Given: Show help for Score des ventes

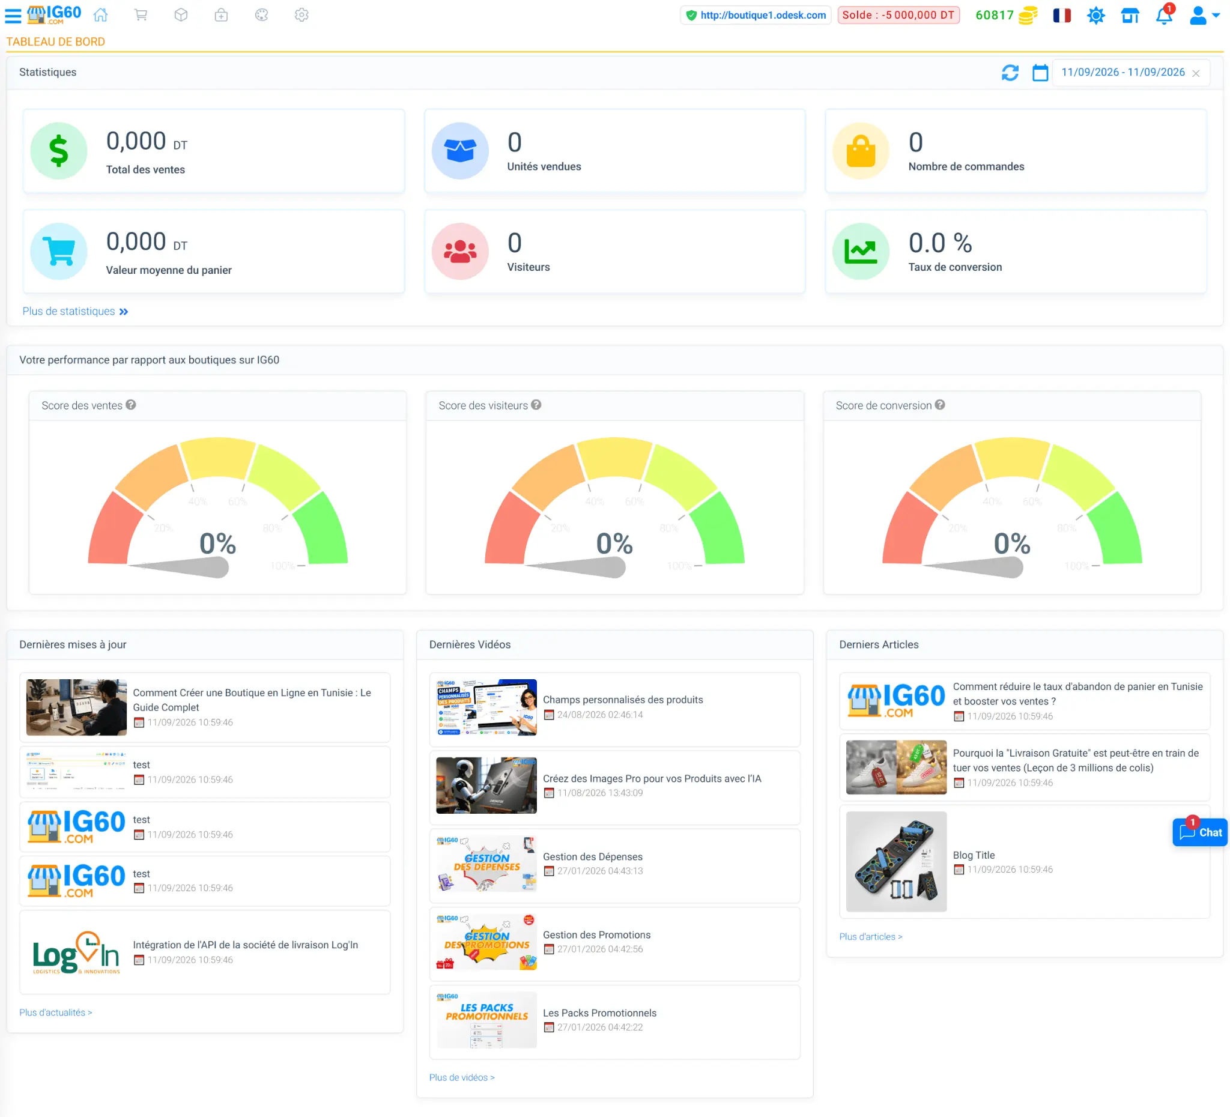Looking at the screenshot, I should click(x=130, y=405).
